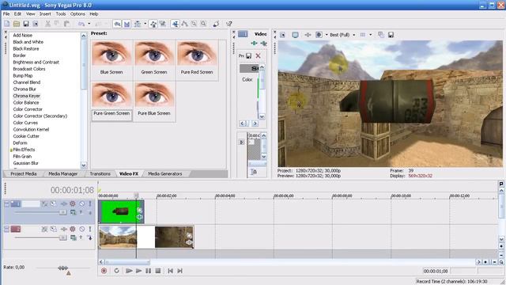The width and height of the screenshot is (506, 285).
Task: Select Film Effects in effects list
Action: [x=24, y=150]
